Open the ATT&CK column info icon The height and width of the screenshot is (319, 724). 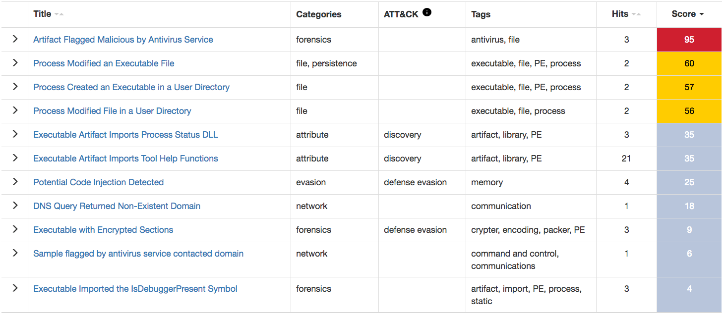(427, 12)
